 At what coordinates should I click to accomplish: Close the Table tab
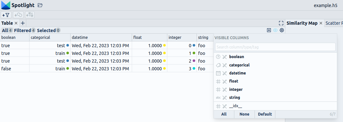click(16, 23)
